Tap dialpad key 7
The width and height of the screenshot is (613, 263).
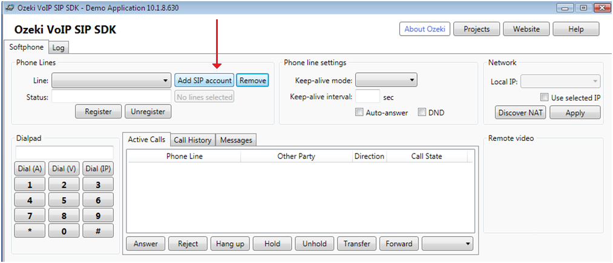[30, 215]
